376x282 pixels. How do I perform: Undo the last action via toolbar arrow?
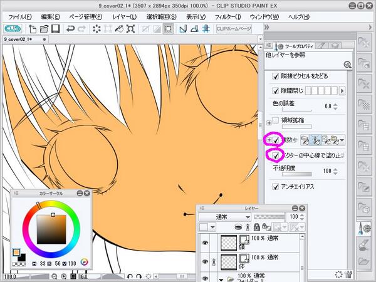tap(70, 29)
